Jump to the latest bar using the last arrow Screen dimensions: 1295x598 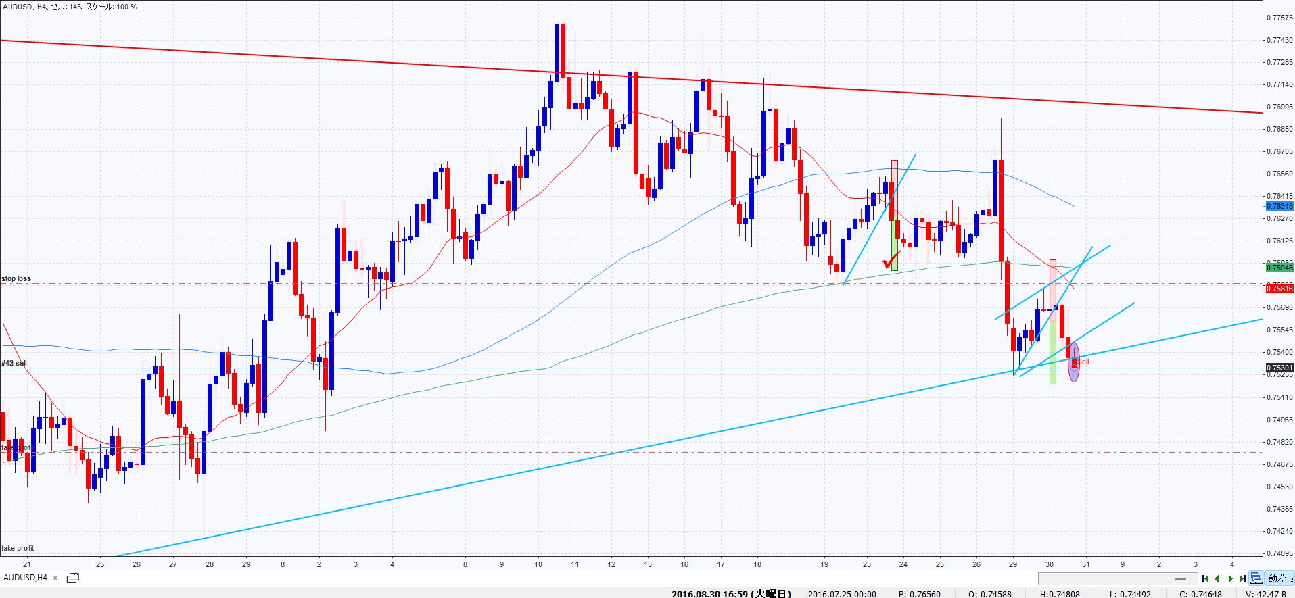[1243, 578]
